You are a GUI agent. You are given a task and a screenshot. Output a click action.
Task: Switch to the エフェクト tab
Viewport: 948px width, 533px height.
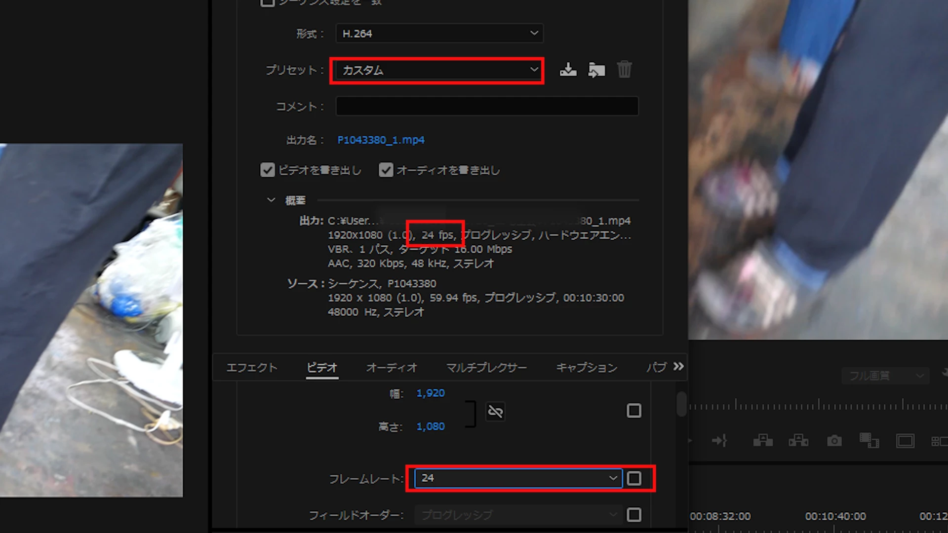(x=252, y=368)
